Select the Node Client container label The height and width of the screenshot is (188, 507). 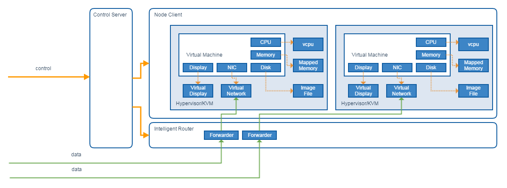(x=168, y=14)
